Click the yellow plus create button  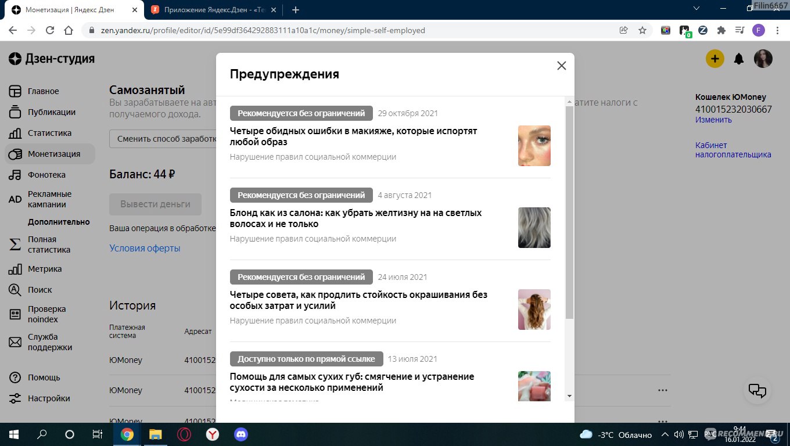pos(714,59)
